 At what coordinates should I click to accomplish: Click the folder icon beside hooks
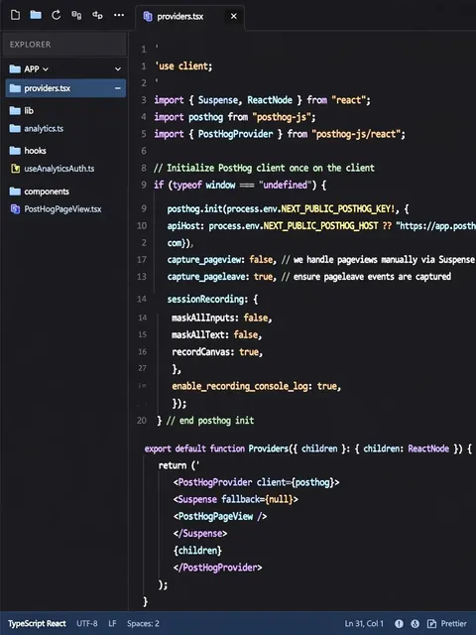point(15,151)
